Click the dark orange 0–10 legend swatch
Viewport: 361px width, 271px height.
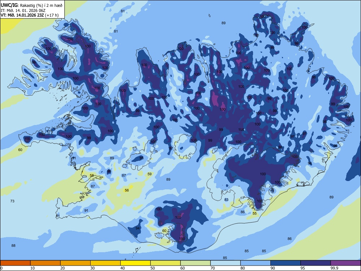pos(15,263)
